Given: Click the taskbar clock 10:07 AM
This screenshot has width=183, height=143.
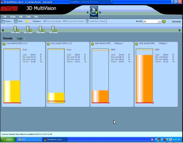Looking at the screenshot, I should point(176,139).
